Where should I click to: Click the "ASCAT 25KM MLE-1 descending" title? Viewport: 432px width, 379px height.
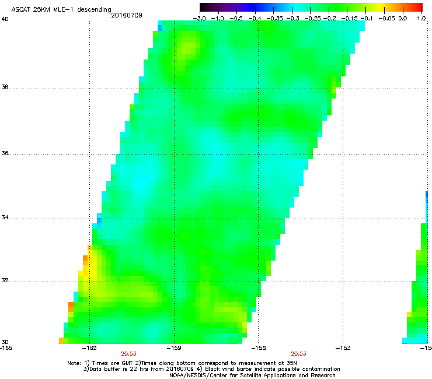(61, 10)
